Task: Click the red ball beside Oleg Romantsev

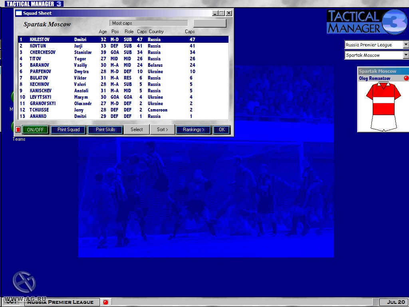Action: coord(406,78)
